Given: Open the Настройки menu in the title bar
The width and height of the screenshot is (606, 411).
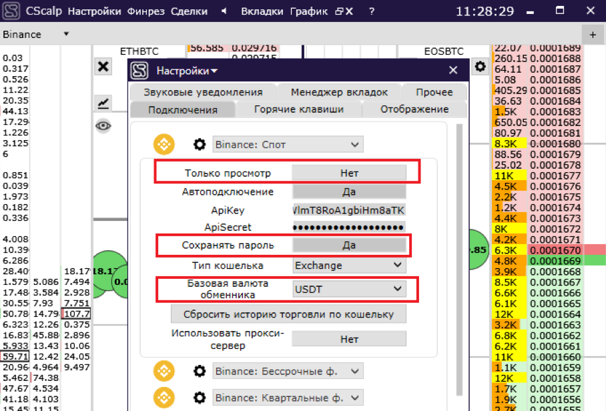Looking at the screenshot, I should pos(94,11).
